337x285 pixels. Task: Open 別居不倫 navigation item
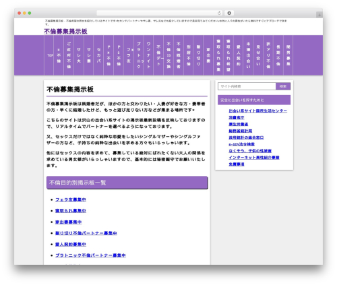tap(189, 55)
